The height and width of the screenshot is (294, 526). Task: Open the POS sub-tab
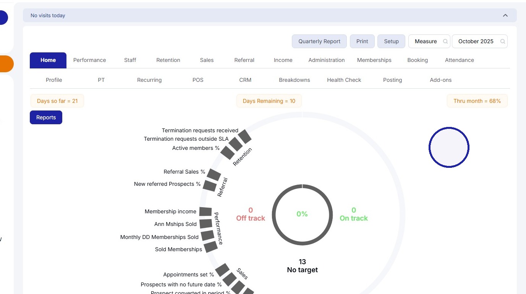(198, 80)
